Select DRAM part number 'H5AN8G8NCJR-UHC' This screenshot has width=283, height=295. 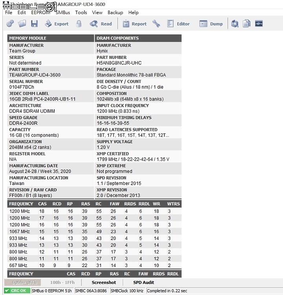point(119,63)
